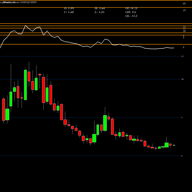The height and width of the screenshot is (192, 192).
Task: Click the 5 price axis label
Action: pyautogui.click(x=182, y=118)
